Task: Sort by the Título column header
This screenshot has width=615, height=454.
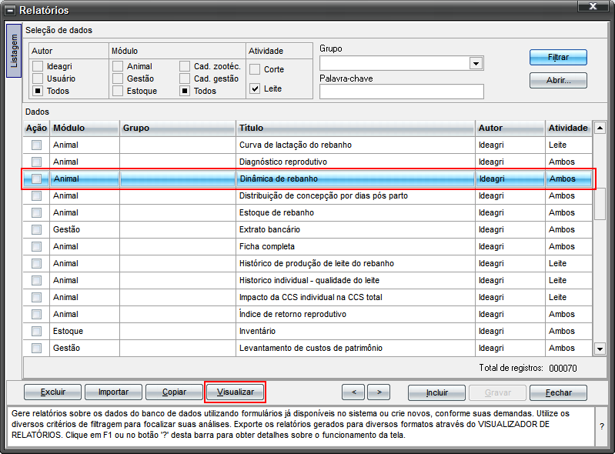Action: coord(356,128)
